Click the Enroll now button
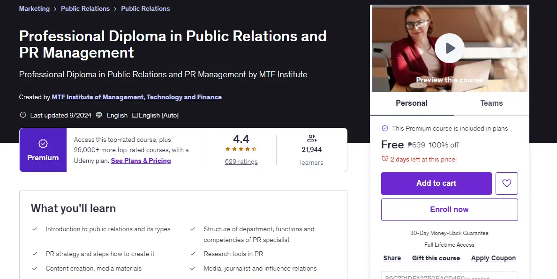This screenshot has height=279, width=557. (x=449, y=210)
